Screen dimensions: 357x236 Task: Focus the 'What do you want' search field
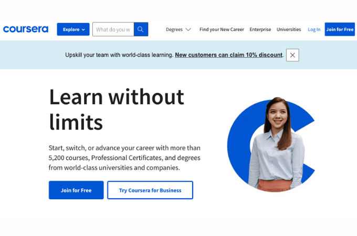click(113, 29)
